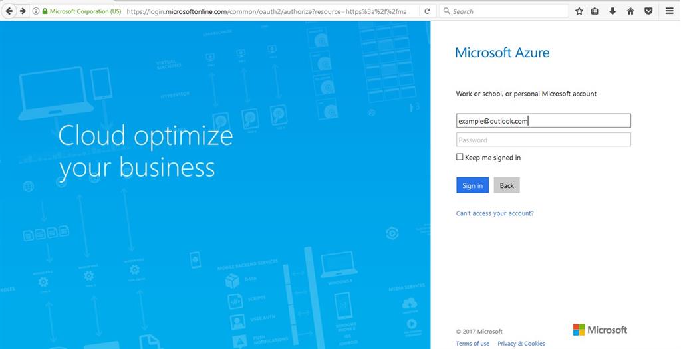The image size is (681, 349).
Task: Click the Sign in button
Action: point(473,185)
